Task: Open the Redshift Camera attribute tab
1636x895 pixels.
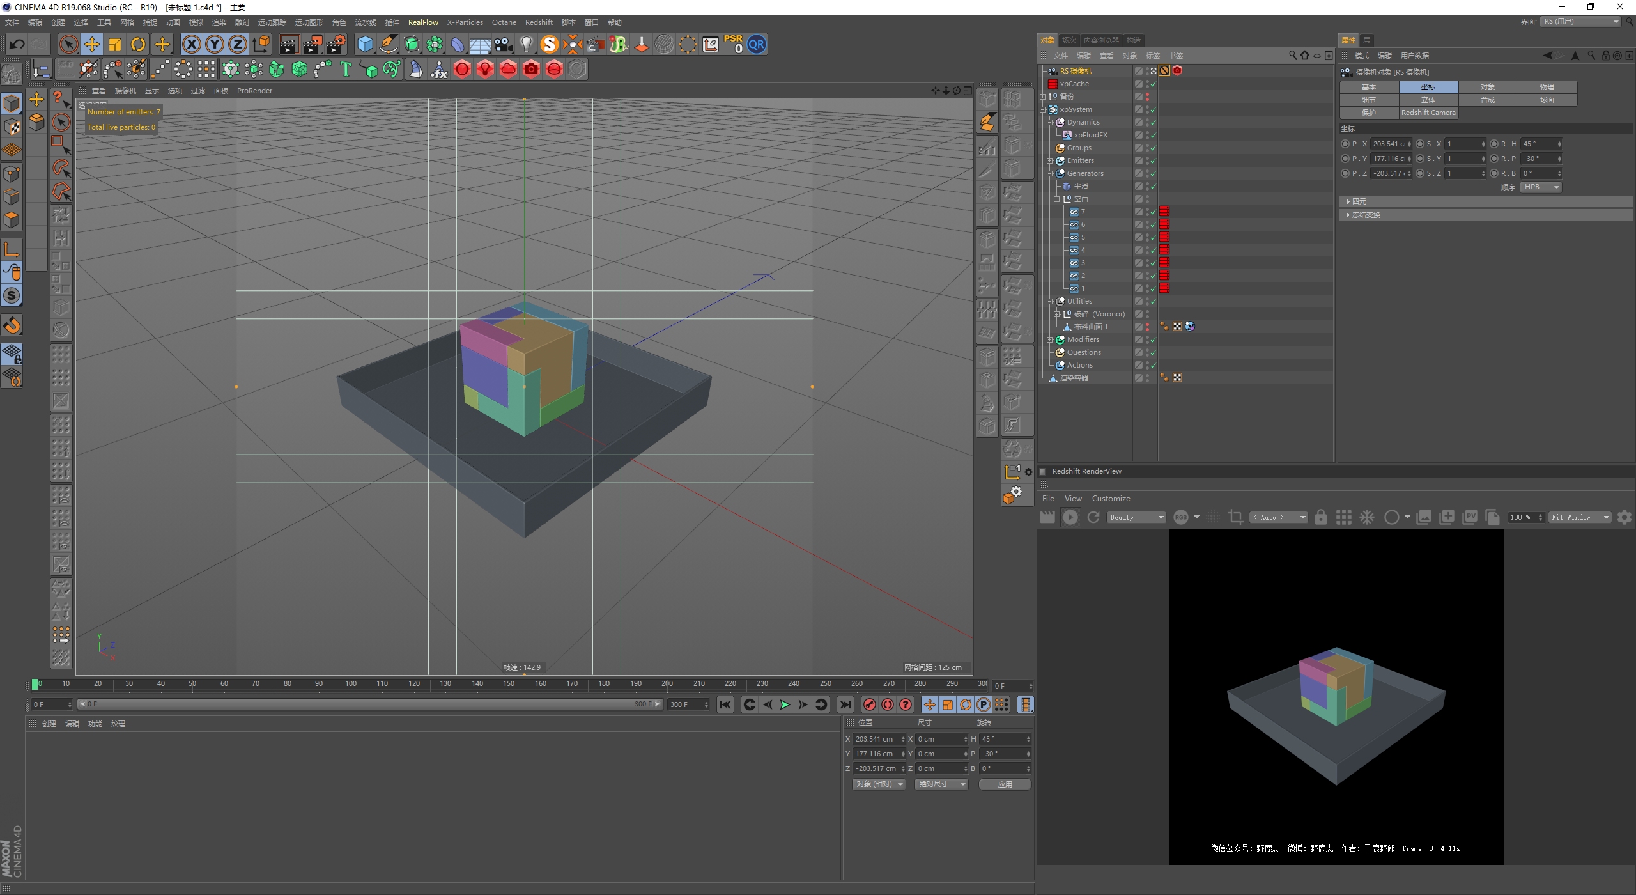Action: pyautogui.click(x=1428, y=113)
